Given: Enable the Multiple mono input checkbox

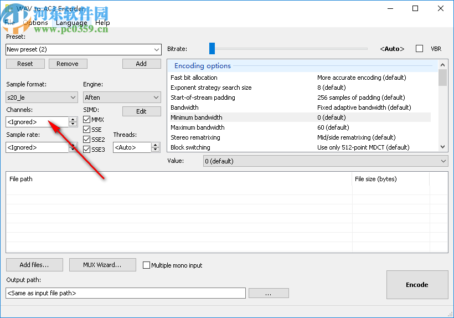Looking at the screenshot, I should pyautogui.click(x=147, y=265).
